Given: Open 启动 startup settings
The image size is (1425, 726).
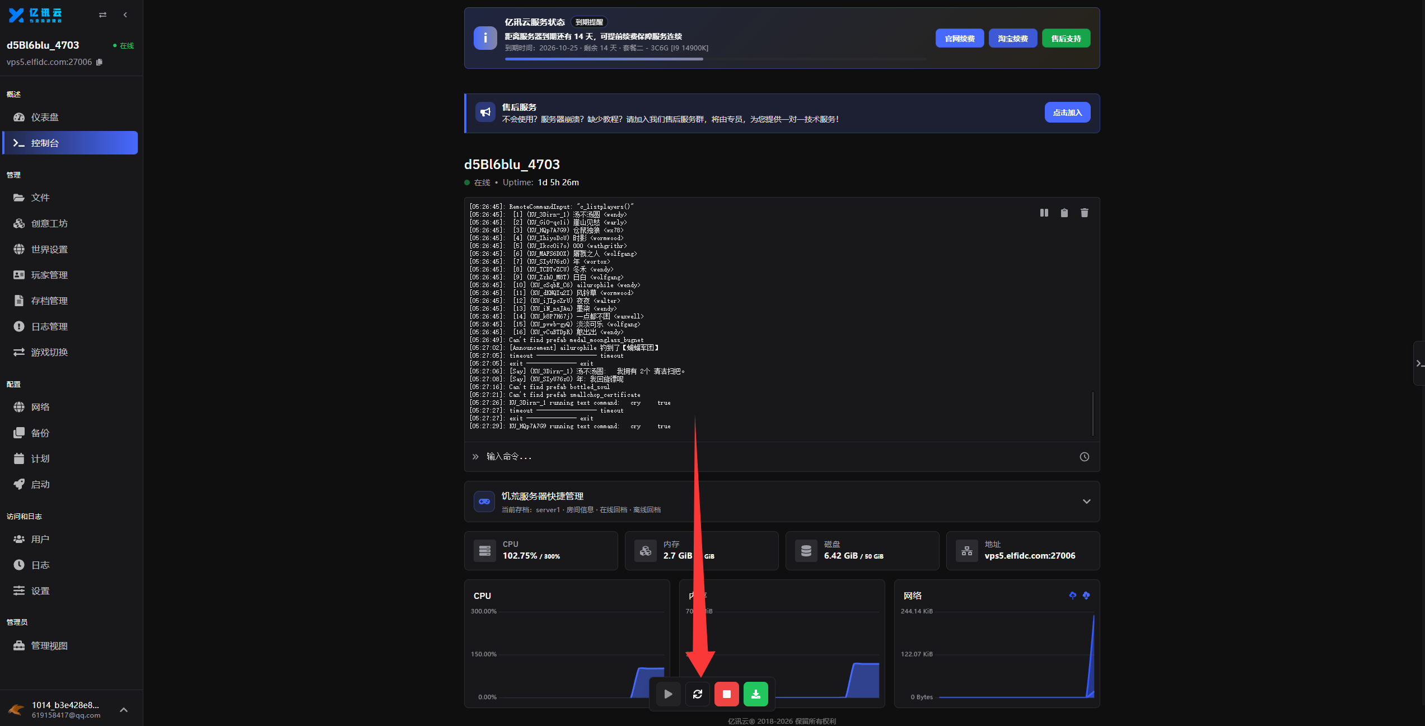Looking at the screenshot, I should click(x=70, y=484).
